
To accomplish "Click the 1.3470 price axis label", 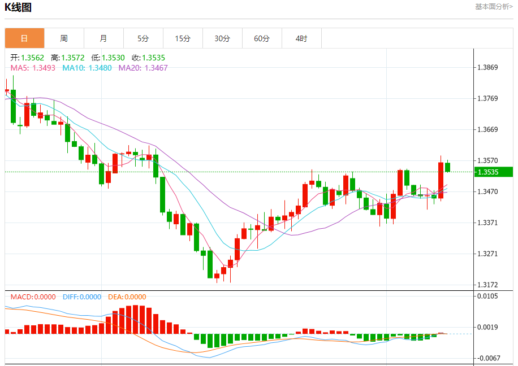I will click(x=487, y=191).
